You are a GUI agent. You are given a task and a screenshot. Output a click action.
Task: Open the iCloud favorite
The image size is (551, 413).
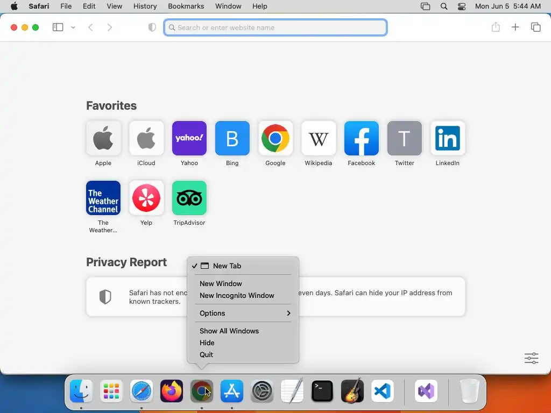[146, 138]
